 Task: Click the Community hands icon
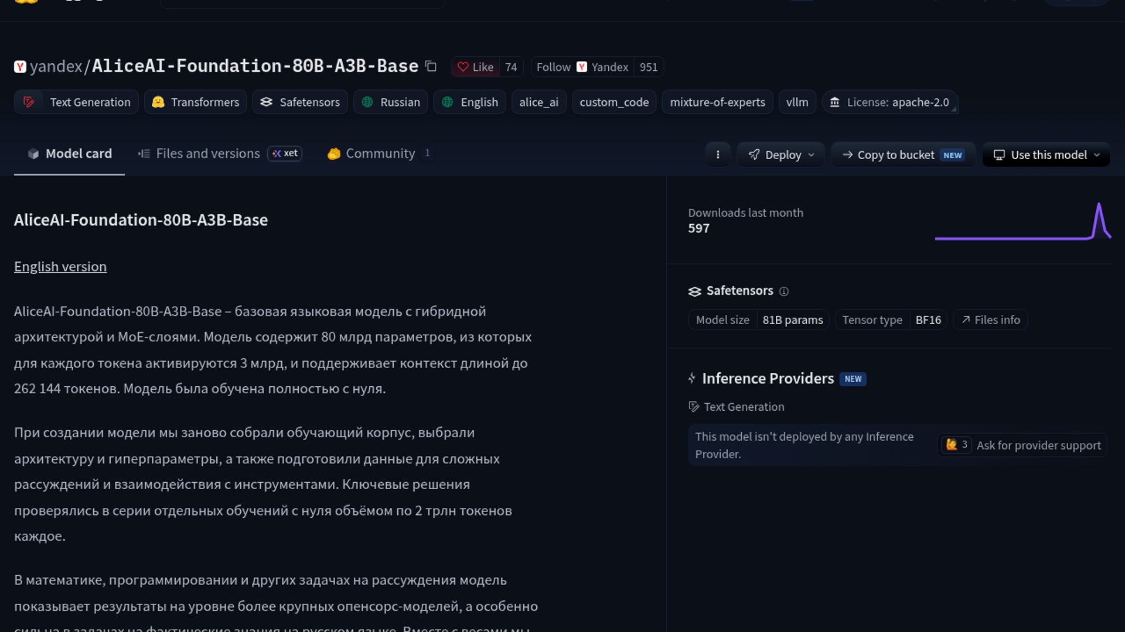pos(334,154)
